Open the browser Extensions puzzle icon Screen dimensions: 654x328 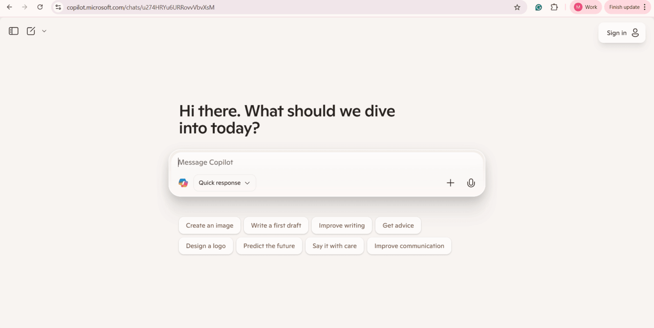pyautogui.click(x=554, y=7)
